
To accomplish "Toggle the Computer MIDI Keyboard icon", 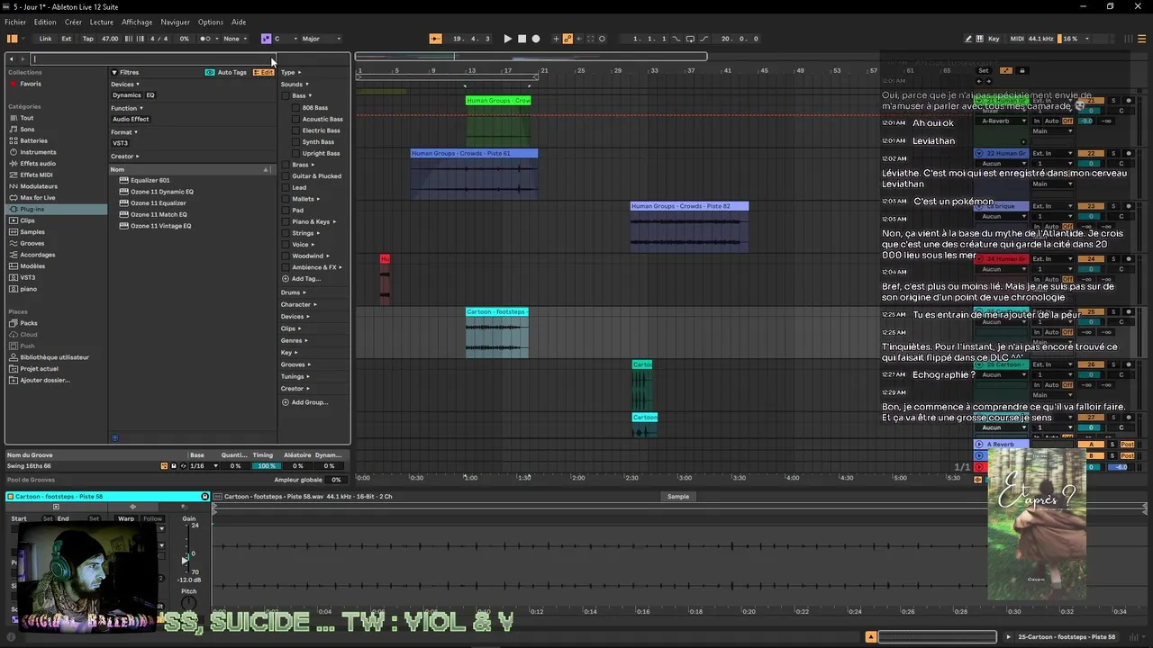I will pyautogui.click(x=980, y=39).
